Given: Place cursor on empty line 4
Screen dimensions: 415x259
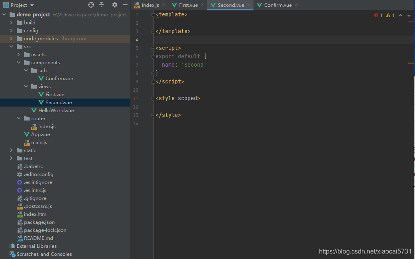Looking at the screenshot, I should (x=283, y=40).
